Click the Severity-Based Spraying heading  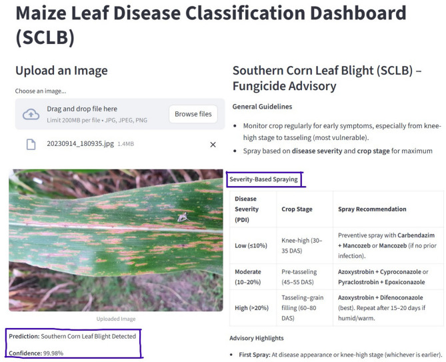click(x=264, y=179)
